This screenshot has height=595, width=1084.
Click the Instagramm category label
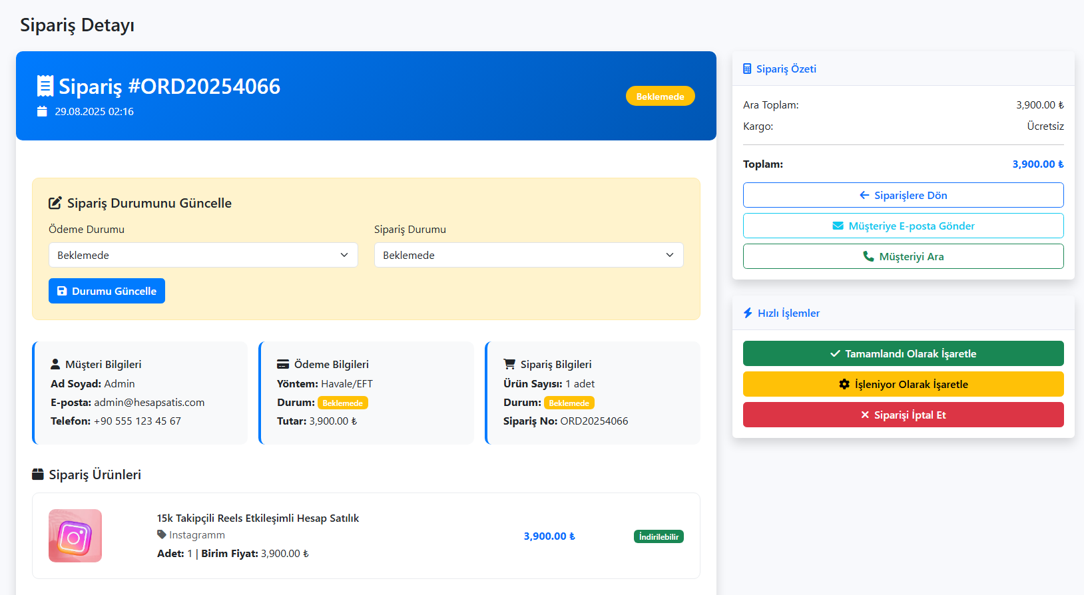pos(197,534)
